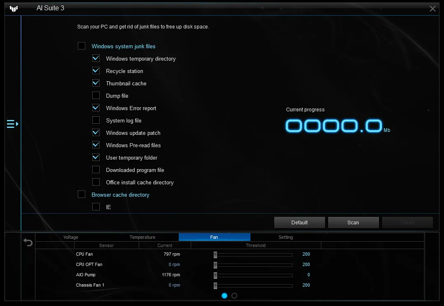Click the Windows system junk files label
The width and height of the screenshot is (444, 306).
(x=124, y=46)
